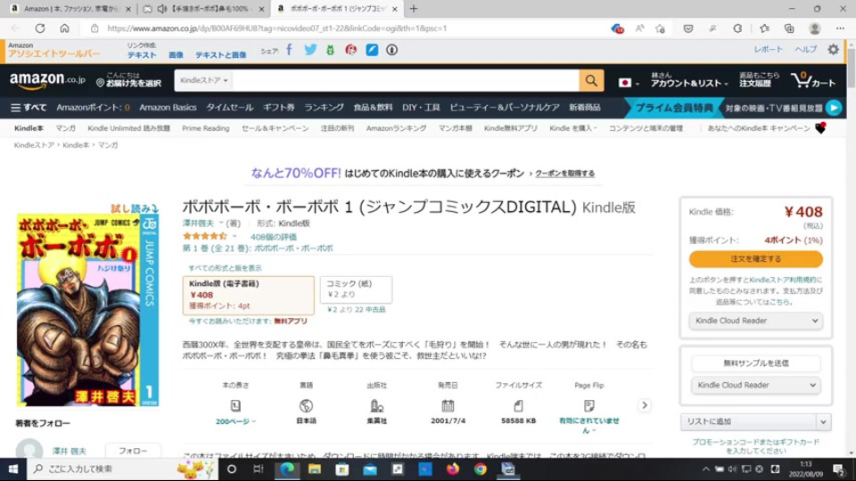Click the 発売日 calendar icon
Viewport: 856px width, 481px height.
pyautogui.click(x=448, y=406)
